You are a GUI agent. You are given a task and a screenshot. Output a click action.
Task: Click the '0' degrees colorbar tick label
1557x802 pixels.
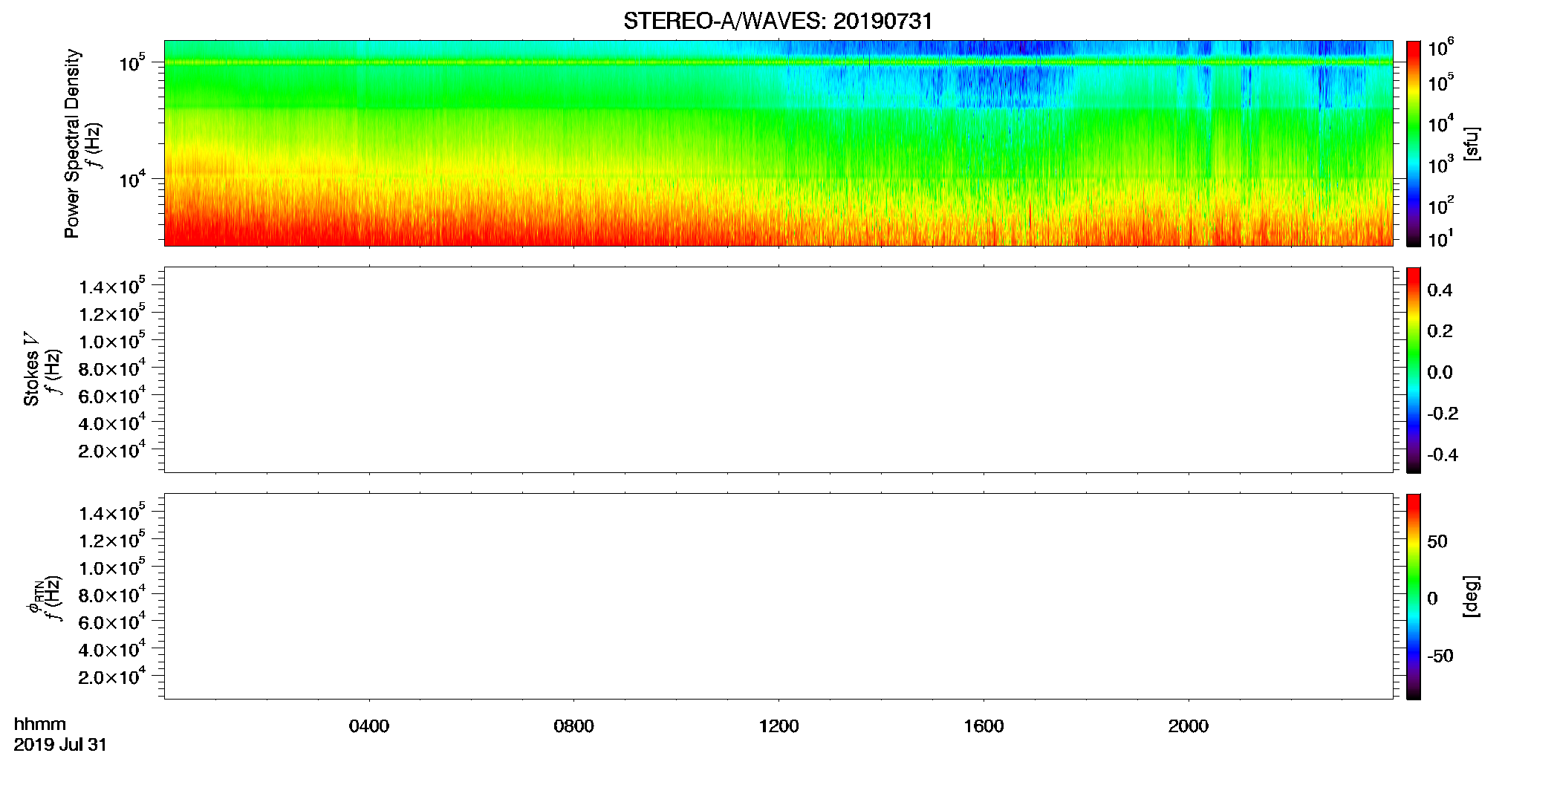(x=1433, y=599)
